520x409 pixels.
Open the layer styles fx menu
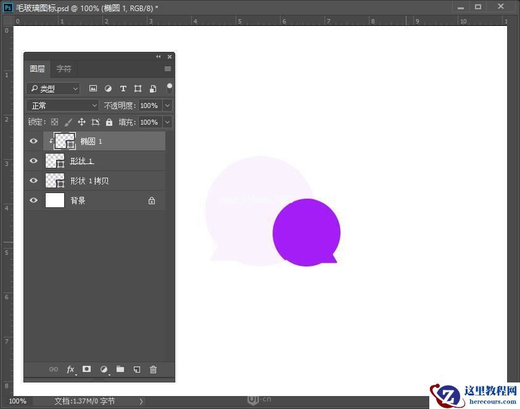(70, 370)
